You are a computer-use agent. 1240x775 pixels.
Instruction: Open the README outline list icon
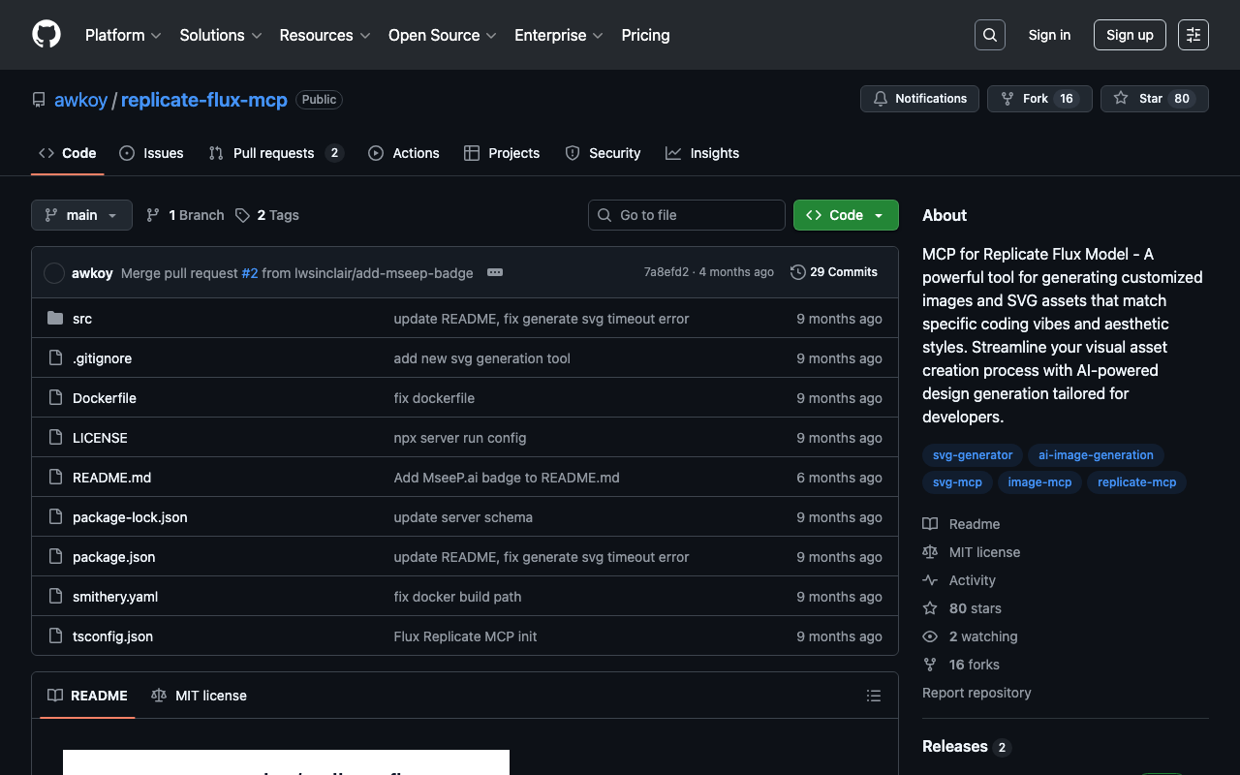[873, 696]
